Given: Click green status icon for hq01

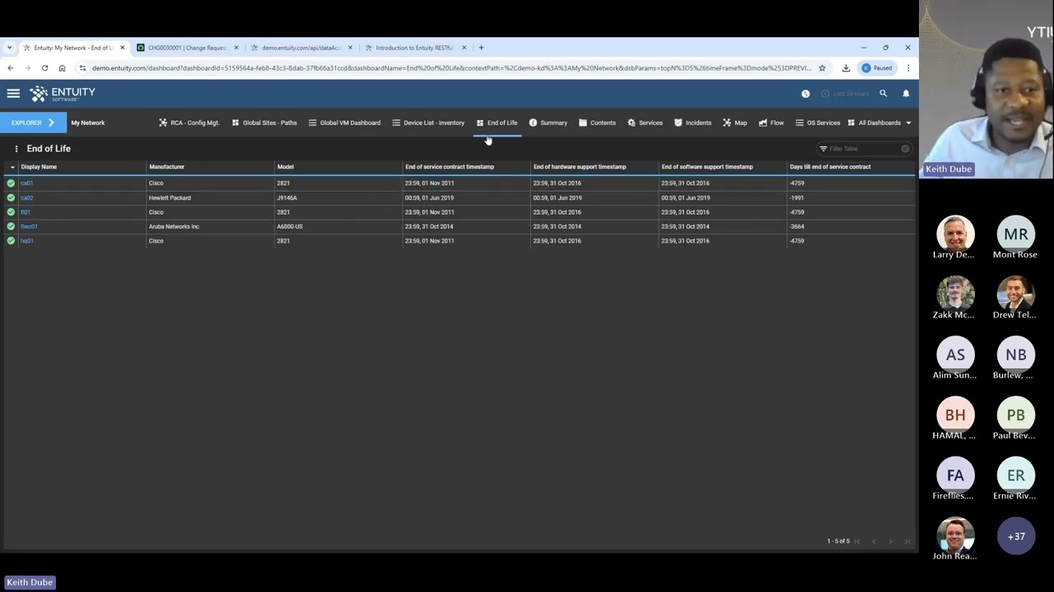Looking at the screenshot, I should pyautogui.click(x=11, y=241).
